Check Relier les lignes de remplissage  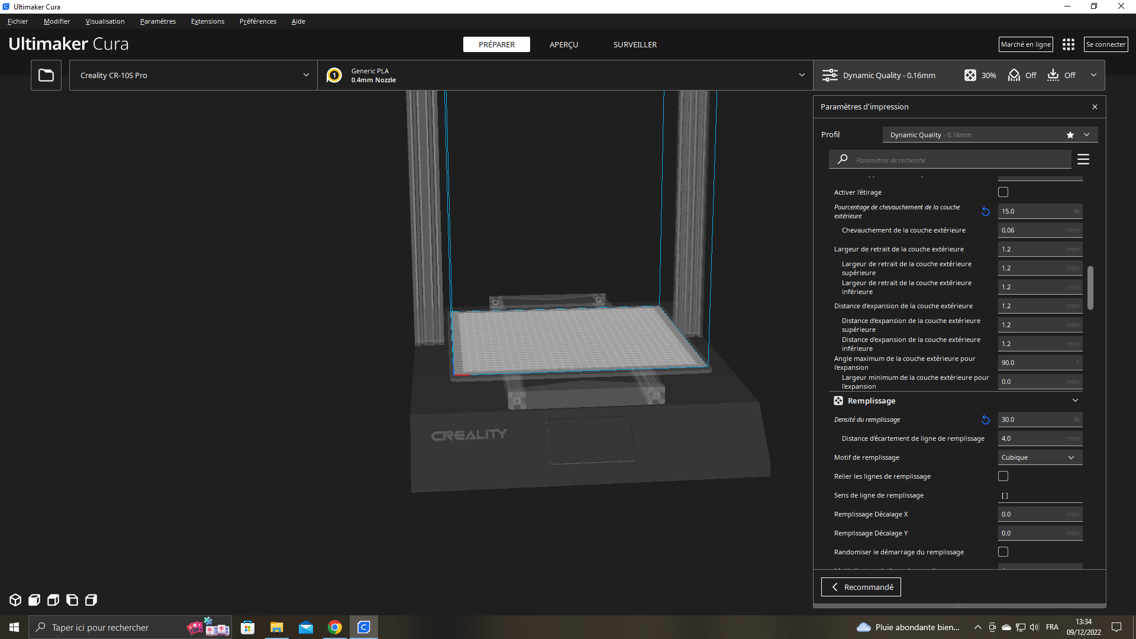pyautogui.click(x=1003, y=476)
